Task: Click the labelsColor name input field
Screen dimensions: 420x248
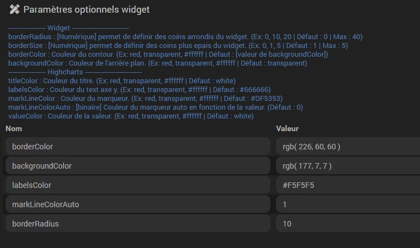Action: [x=138, y=185]
